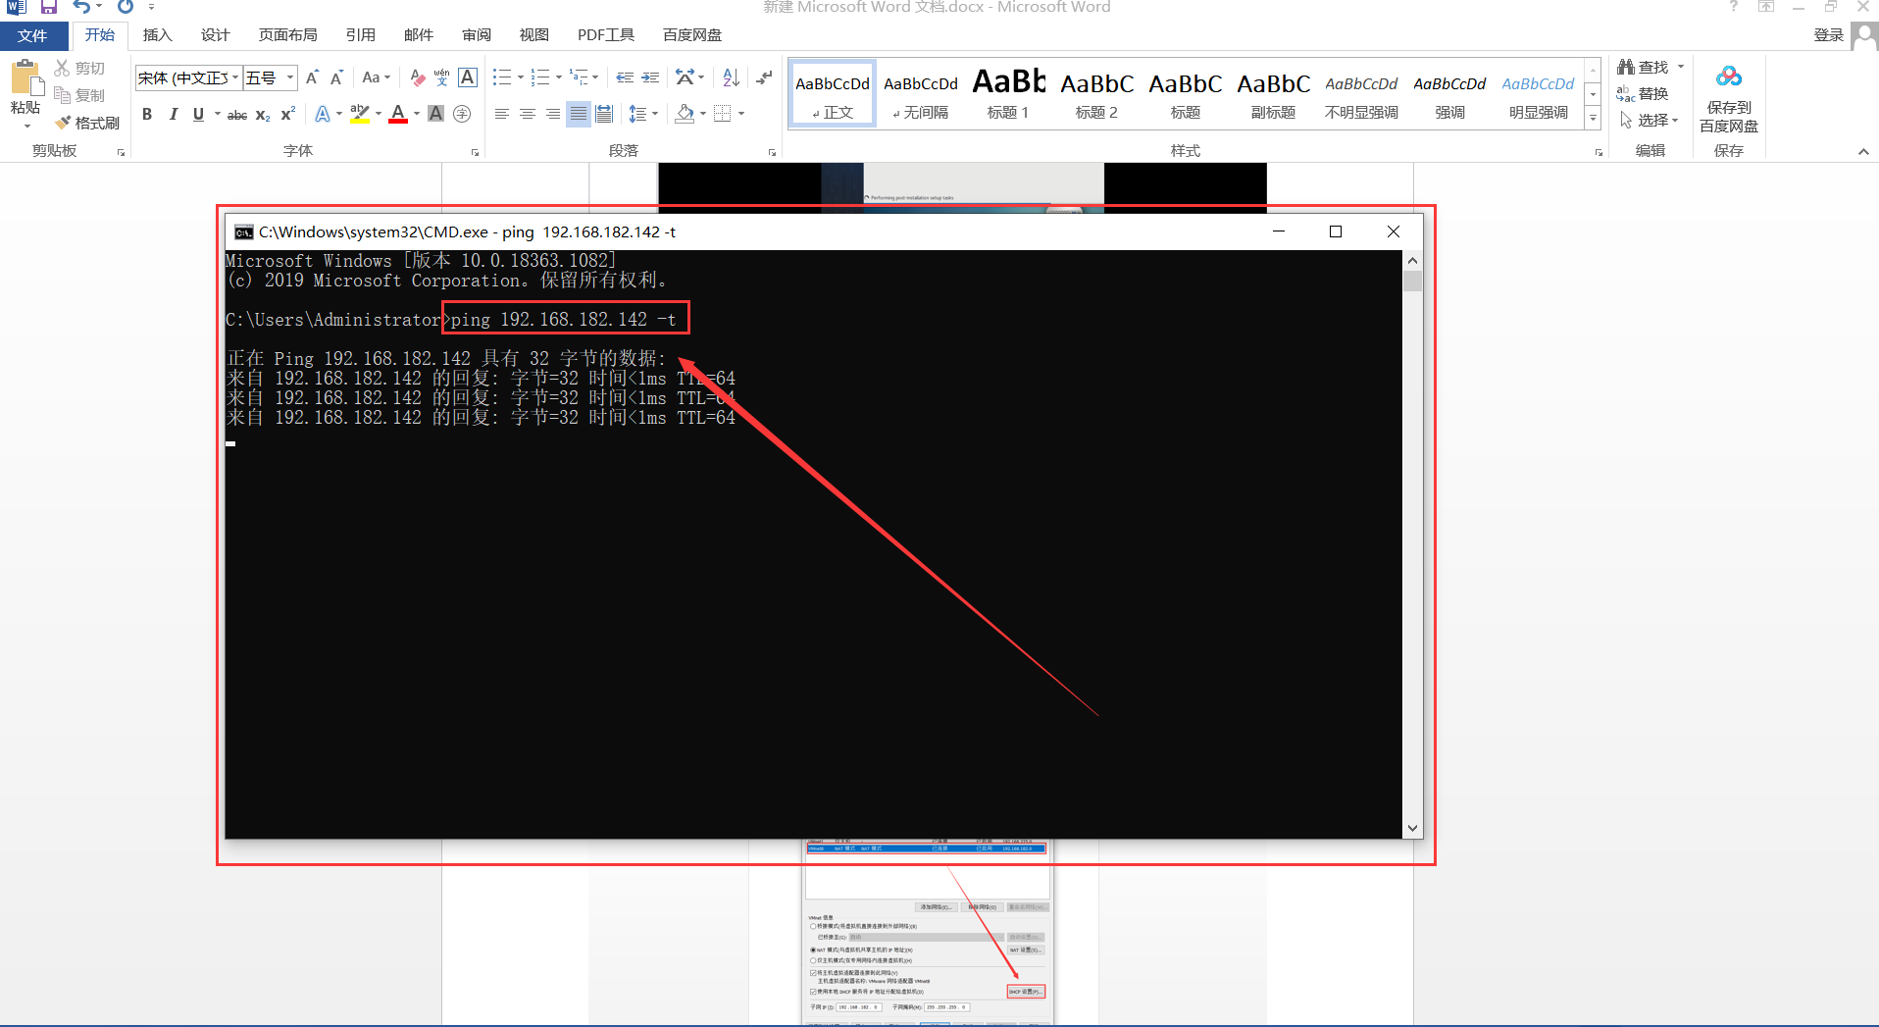Apply Strikethrough (abc) formatting
This screenshot has height=1027, width=1879.
[x=237, y=115]
